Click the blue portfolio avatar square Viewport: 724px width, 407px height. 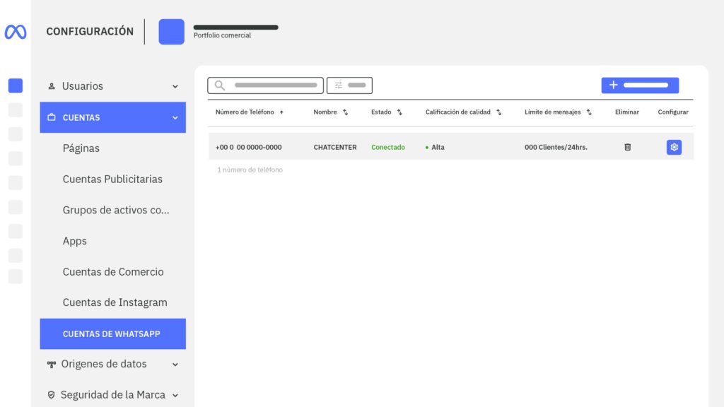coord(171,32)
